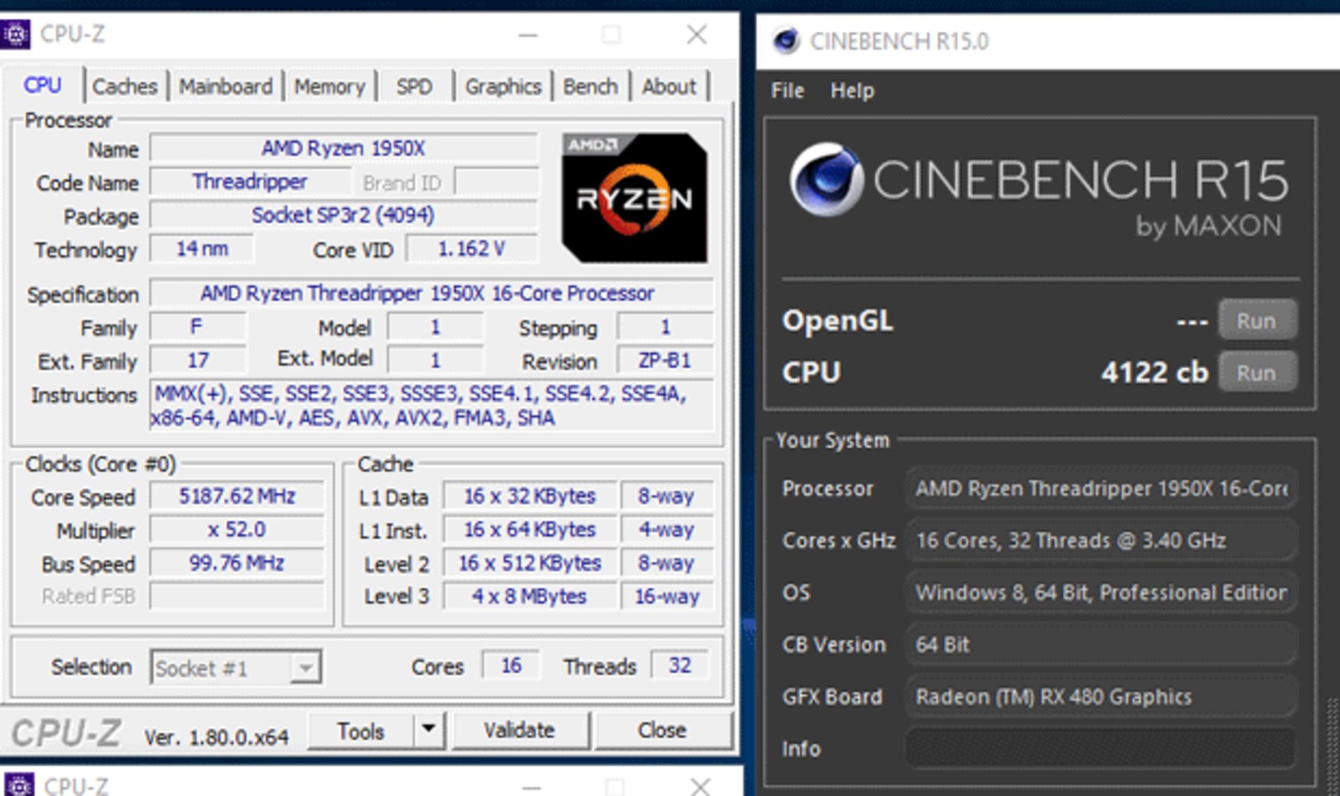Open the Mainboard tab
This screenshot has height=796, width=1340.
pos(225,87)
